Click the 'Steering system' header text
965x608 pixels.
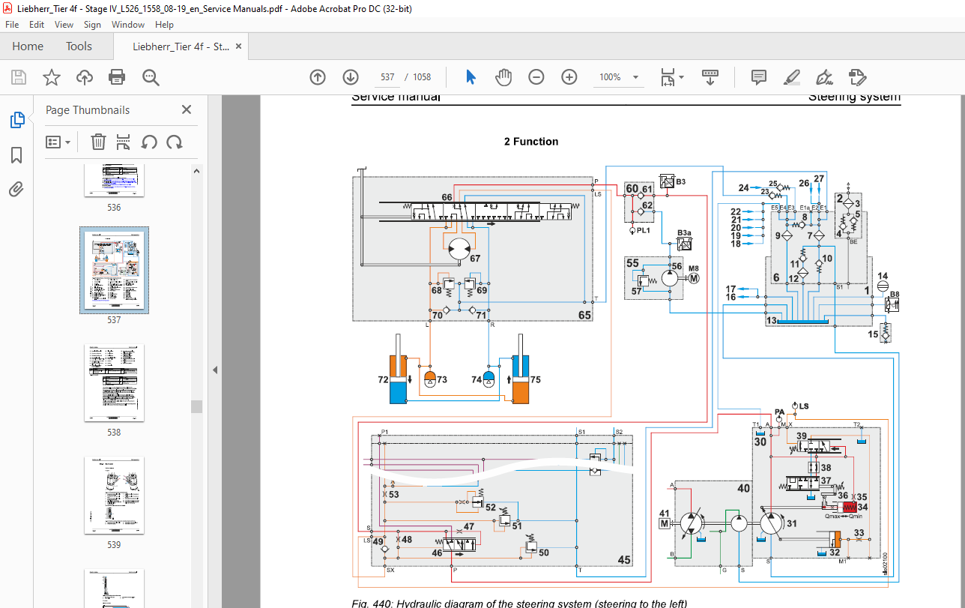(854, 97)
